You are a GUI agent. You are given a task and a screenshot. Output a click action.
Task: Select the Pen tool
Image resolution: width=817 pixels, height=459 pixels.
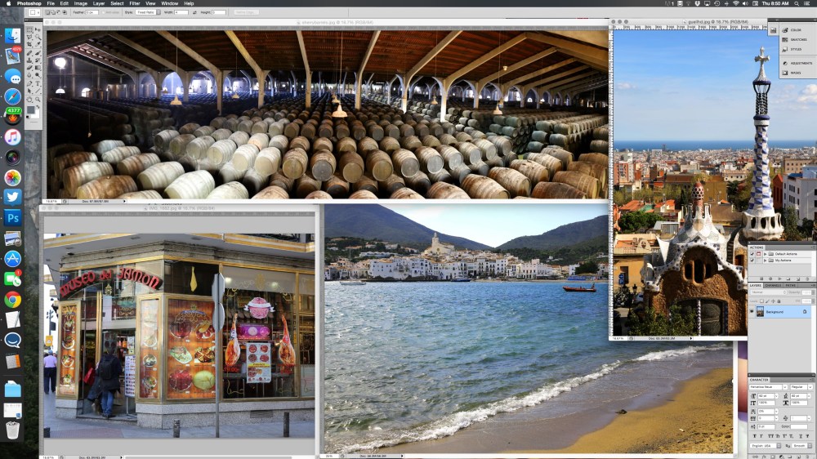click(x=29, y=83)
